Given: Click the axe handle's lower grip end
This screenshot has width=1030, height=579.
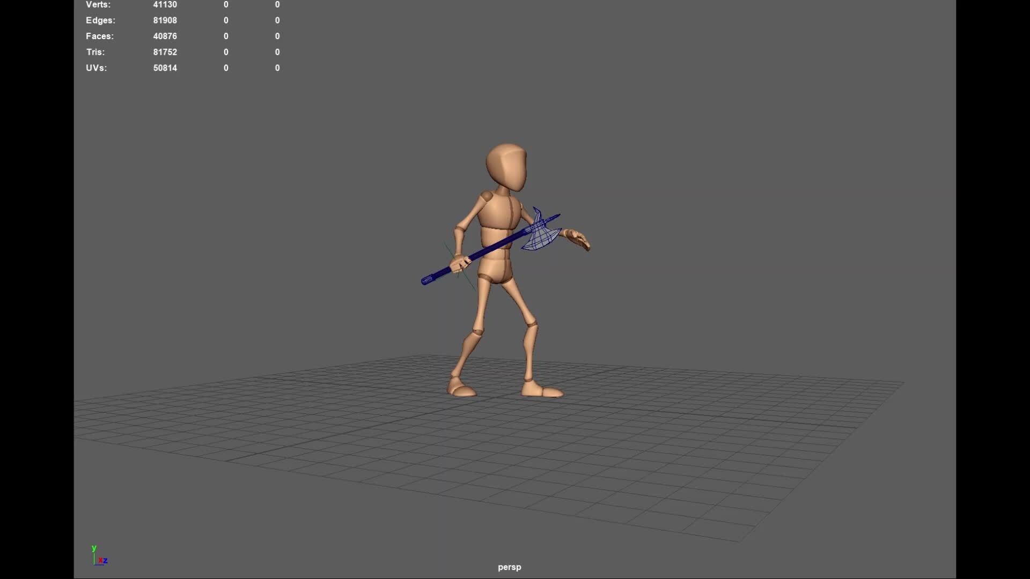Looking at the screenshot, I should (428, 281).
